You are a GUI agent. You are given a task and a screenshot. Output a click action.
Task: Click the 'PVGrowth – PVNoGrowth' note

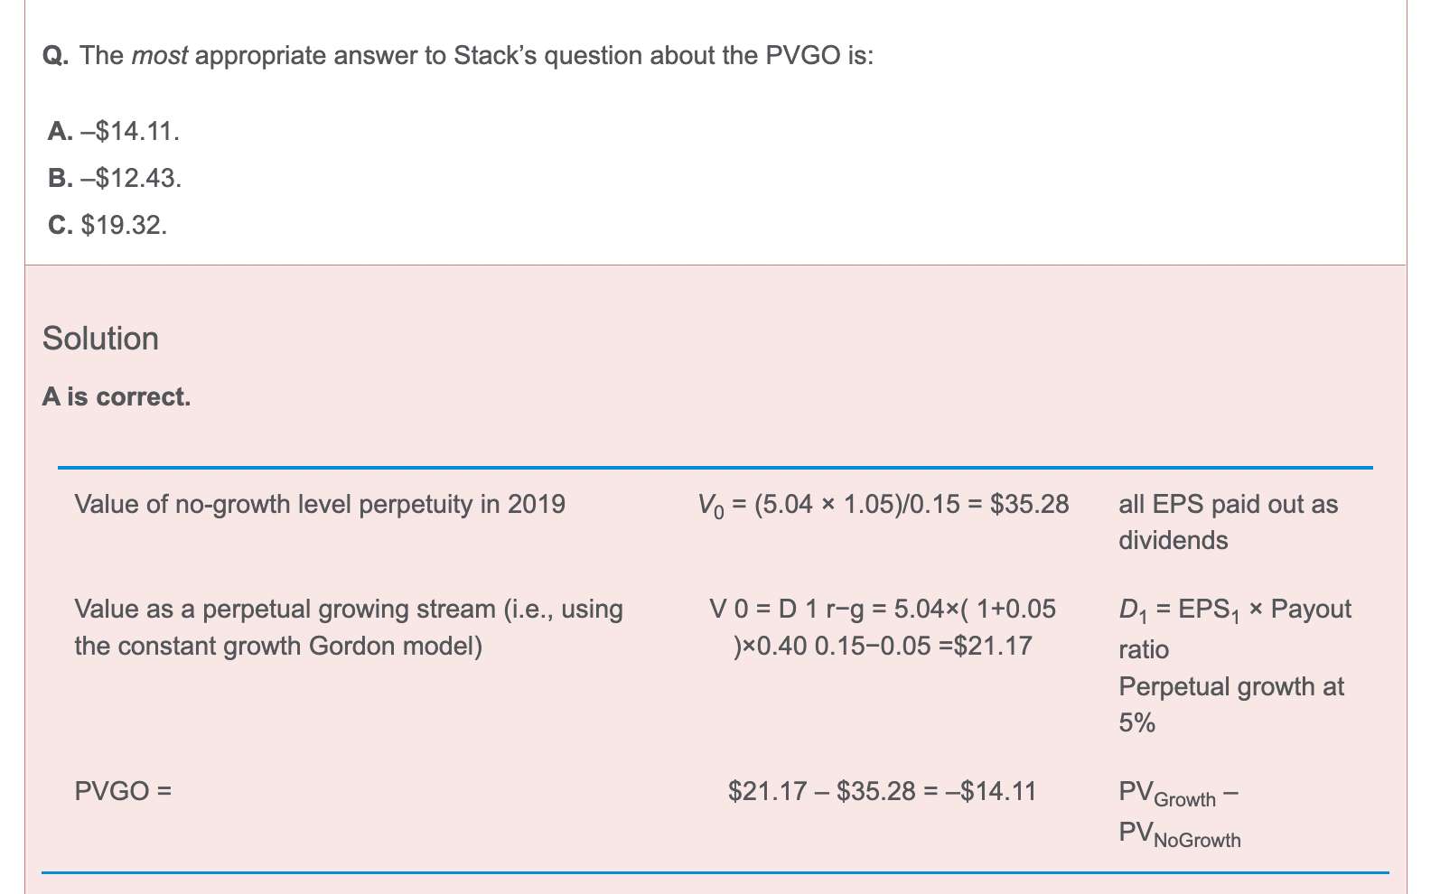tap(1180, 815)
